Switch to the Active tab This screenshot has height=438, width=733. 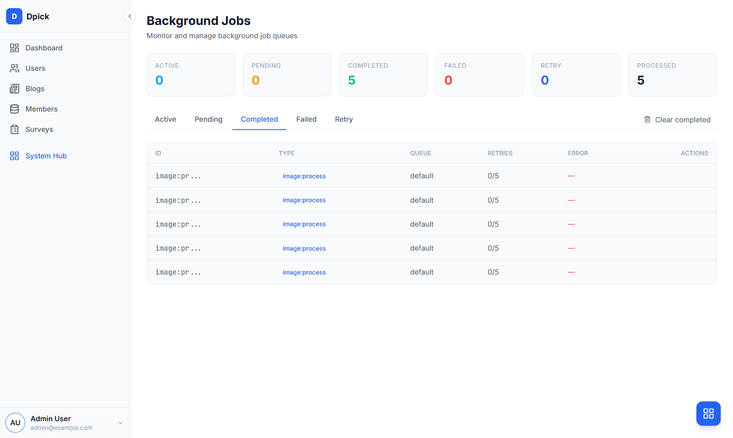pyautogui.click(x=165, y=119)
